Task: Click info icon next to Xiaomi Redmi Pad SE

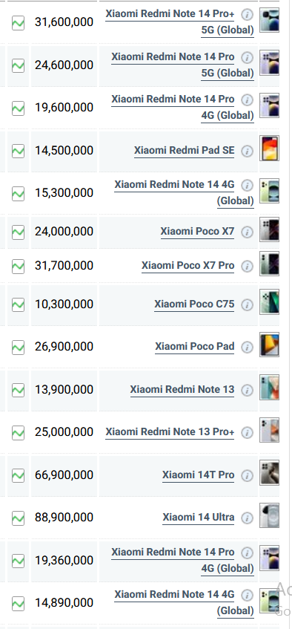Action: pyautogui.click(x=247, y=151)
